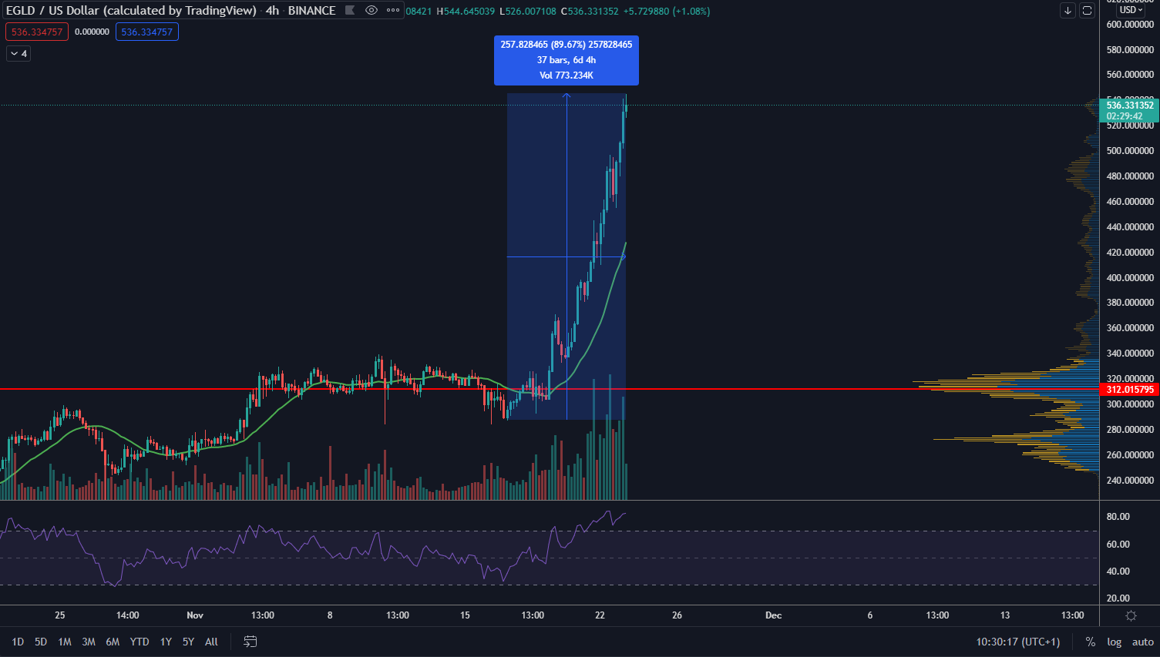Select the 1M time range

(65, 642)
